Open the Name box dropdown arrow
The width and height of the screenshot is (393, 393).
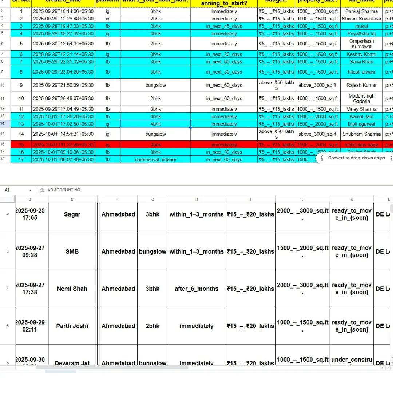tap(31, 190)
